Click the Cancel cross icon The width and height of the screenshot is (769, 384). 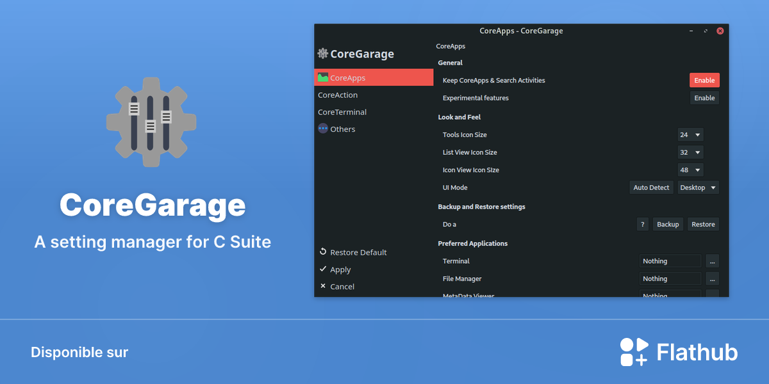[x=323, y=286]
